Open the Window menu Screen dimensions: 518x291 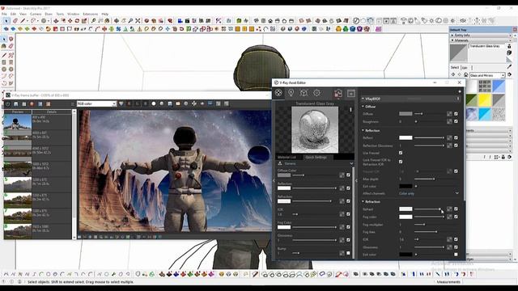click(74, 15)
